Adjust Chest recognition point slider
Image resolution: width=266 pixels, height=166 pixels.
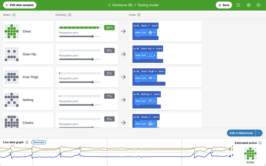[80, 36]
